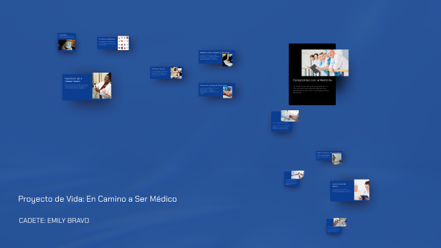Open the slide with caring hands on patient
The image size is (441, 248).
(217, 91)
